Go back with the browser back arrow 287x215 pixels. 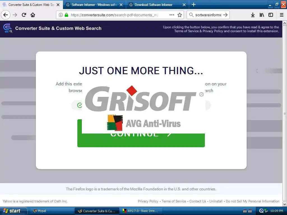(x=6, y=15)
